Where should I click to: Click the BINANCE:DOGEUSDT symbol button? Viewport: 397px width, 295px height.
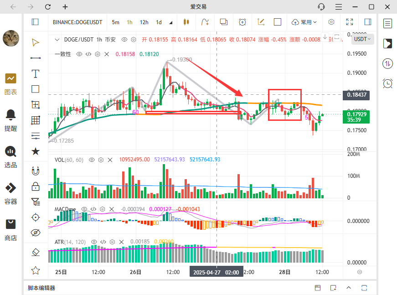tap(77, 22)
